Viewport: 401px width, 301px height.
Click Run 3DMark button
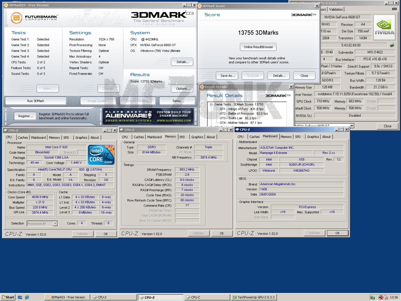(x=36, y=101)
